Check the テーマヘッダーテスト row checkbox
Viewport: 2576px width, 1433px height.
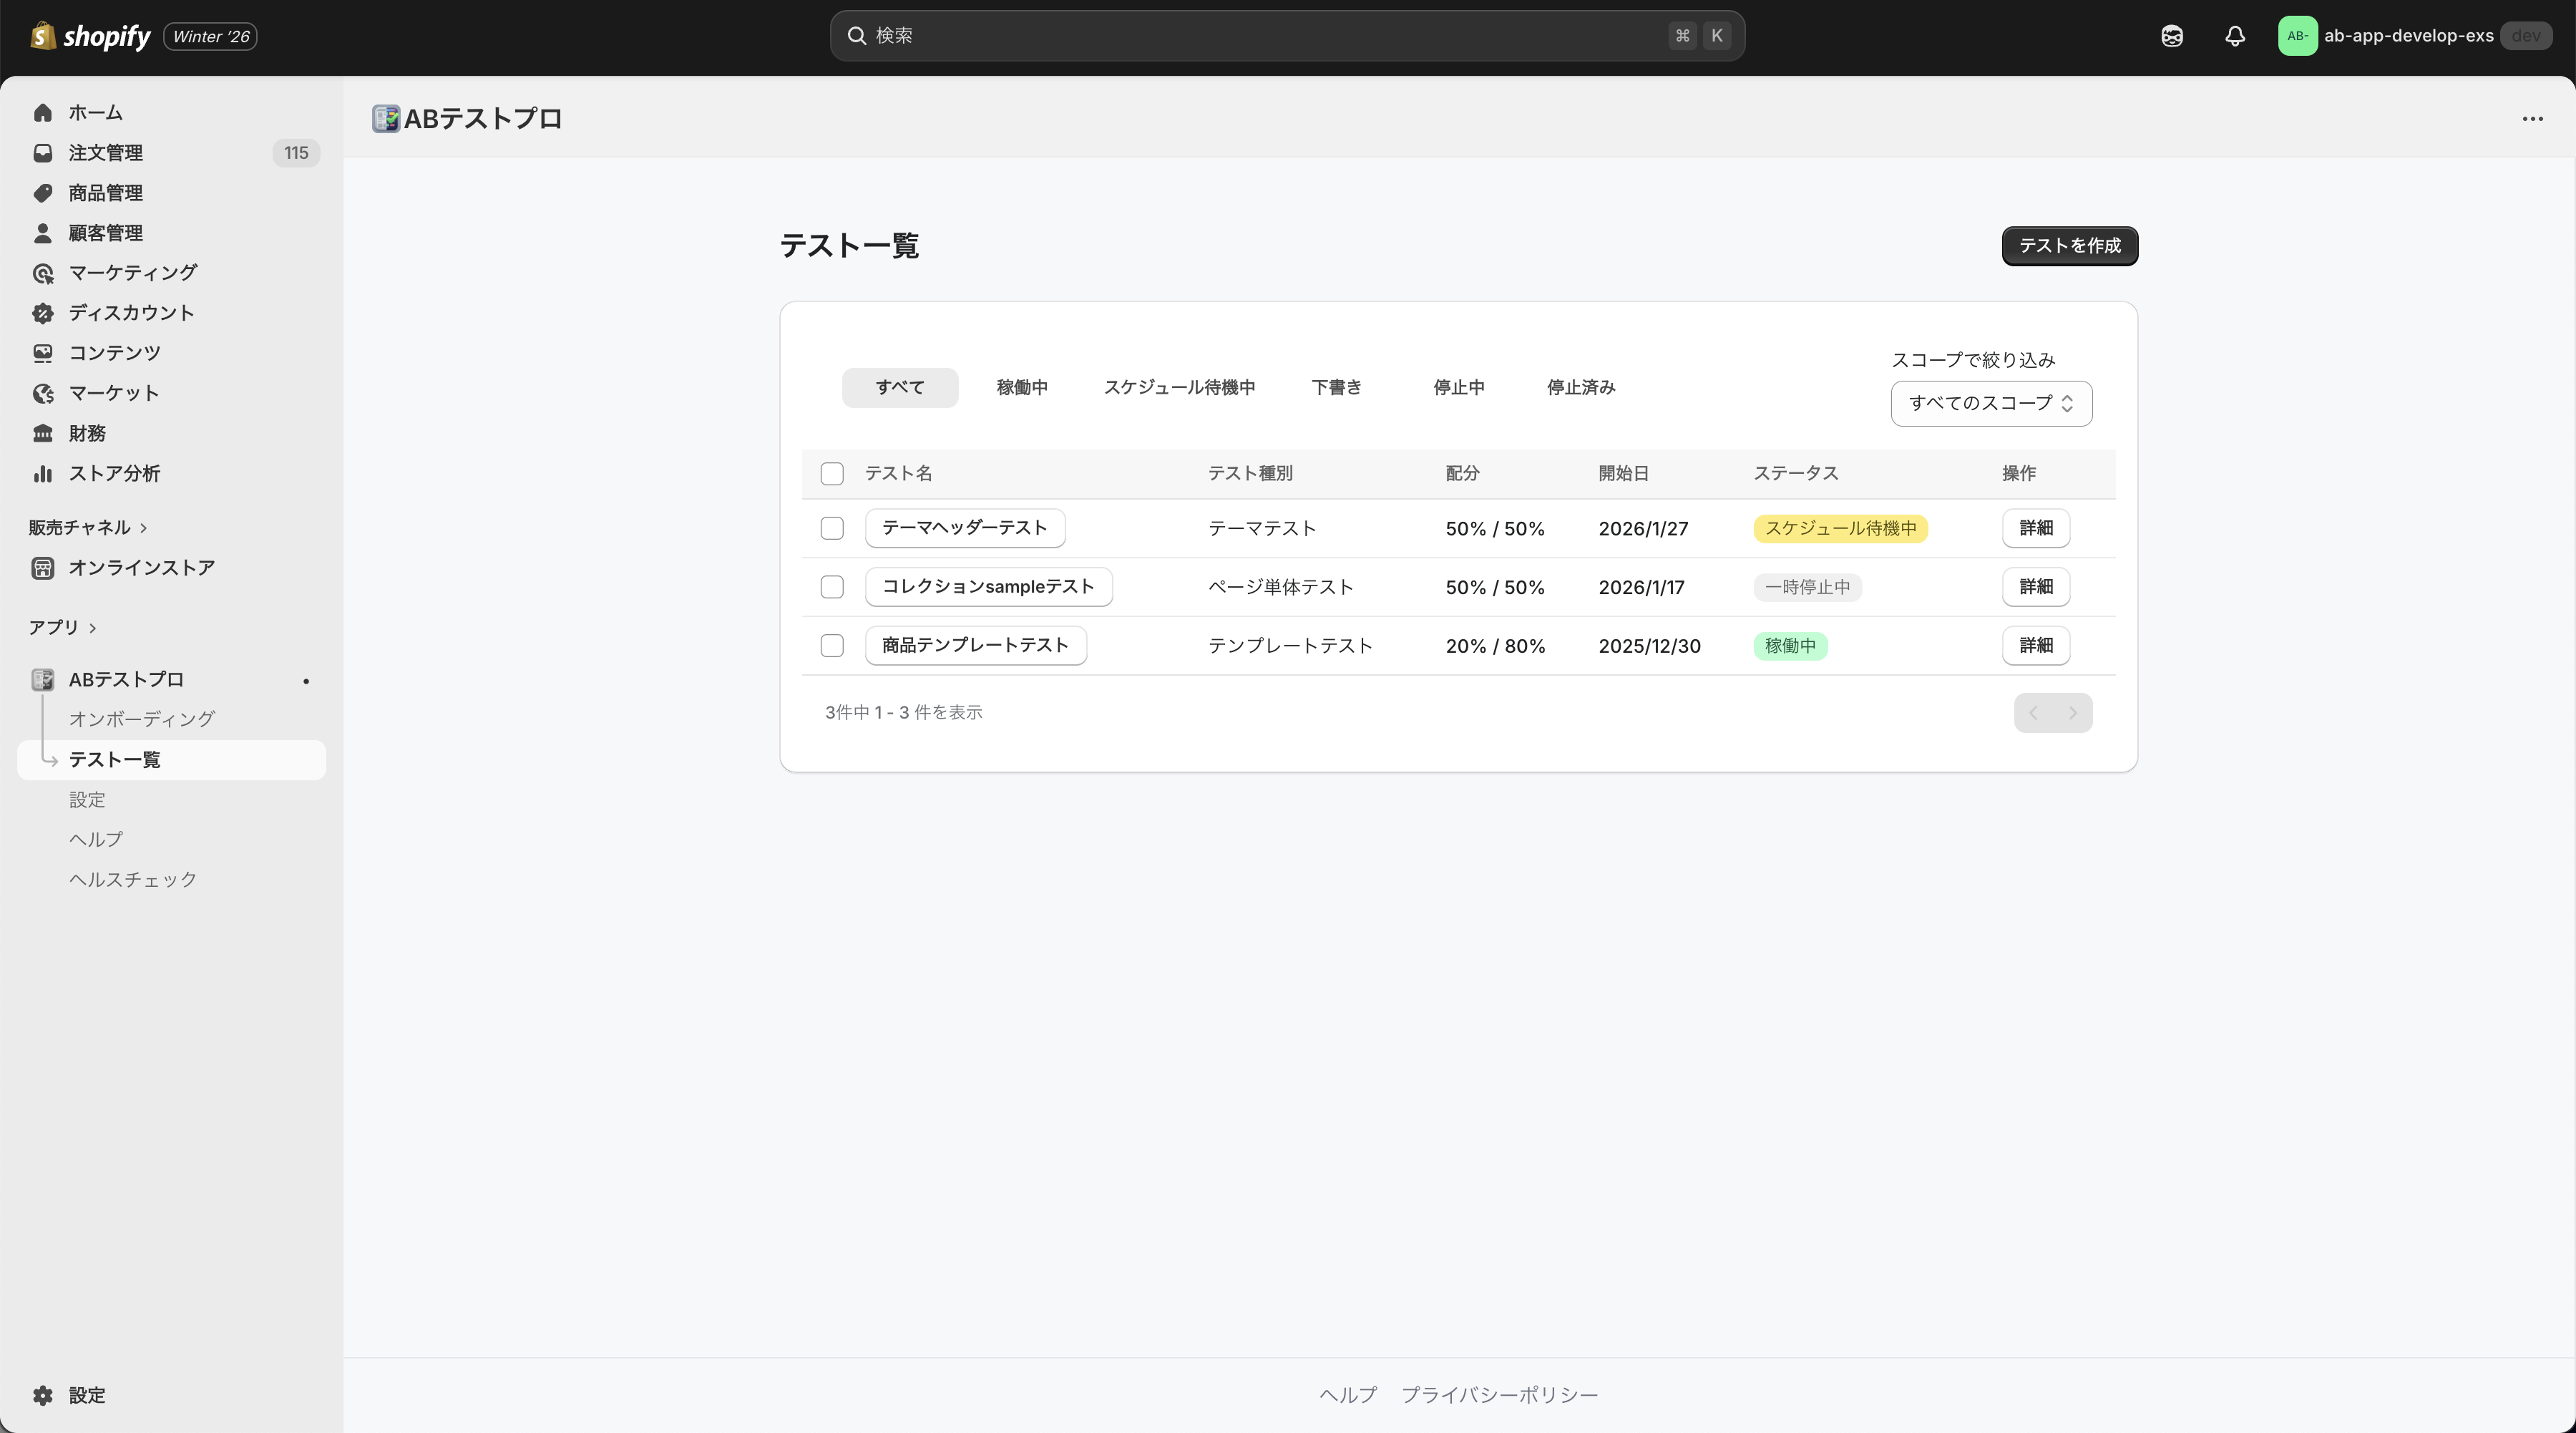(x=831, y=528)
